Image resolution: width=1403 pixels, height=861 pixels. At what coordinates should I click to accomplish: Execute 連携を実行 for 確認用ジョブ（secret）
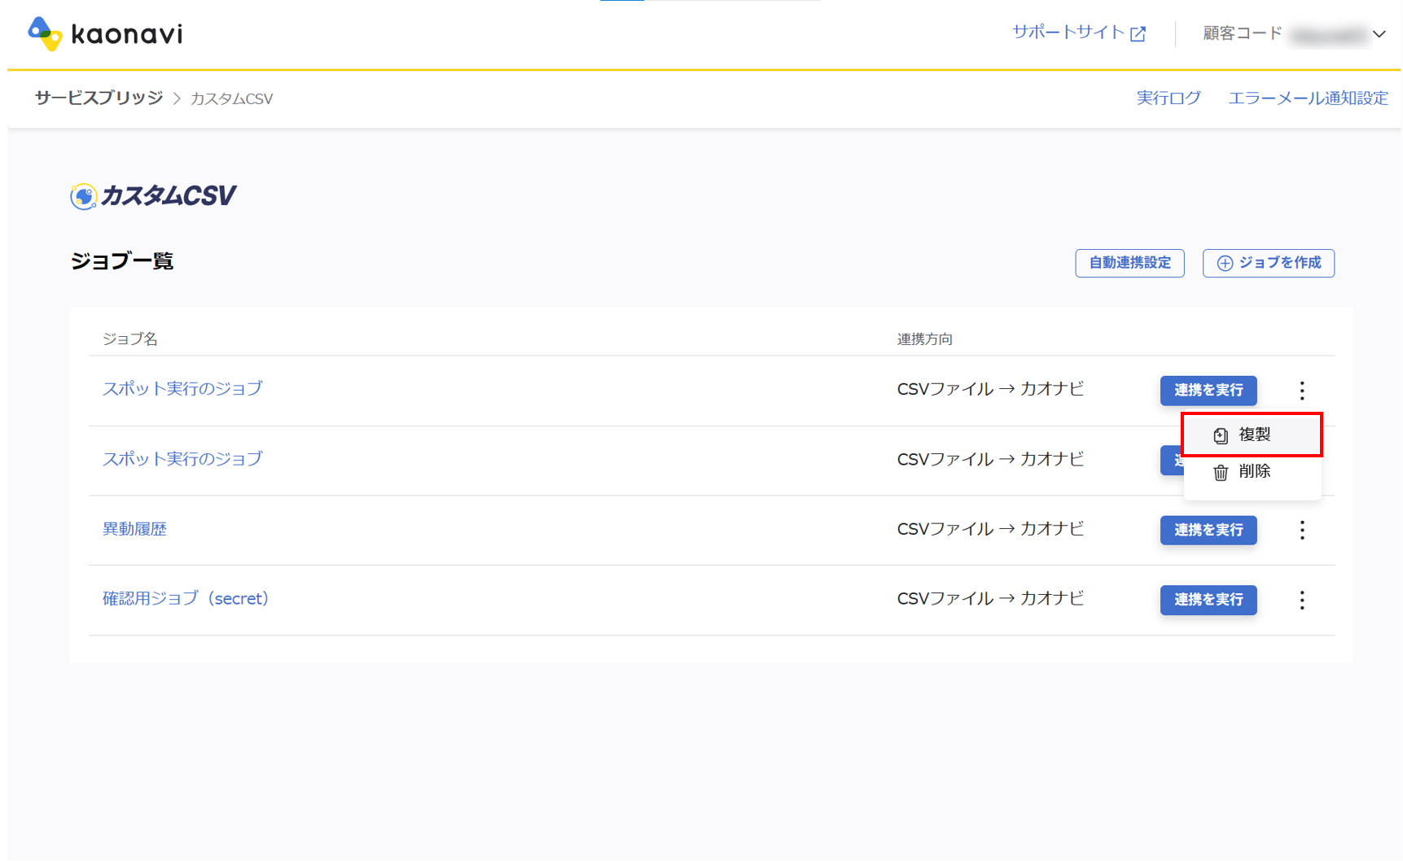pyautogui.click(x=1208, y=601)
